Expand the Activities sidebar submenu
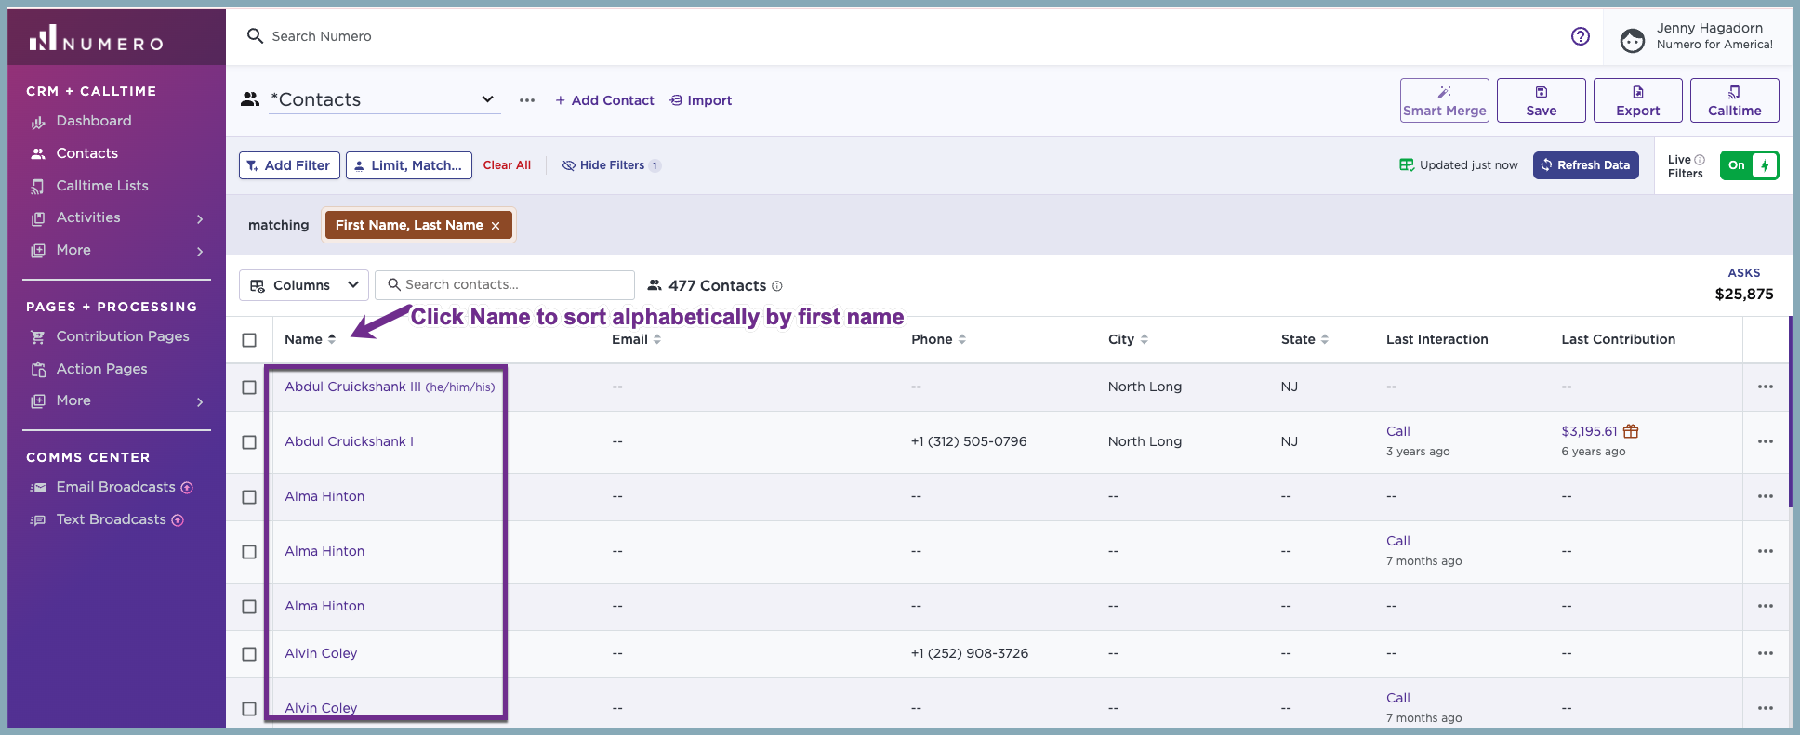The height and width of the screenshot is (735, 1800). point(200,219)
